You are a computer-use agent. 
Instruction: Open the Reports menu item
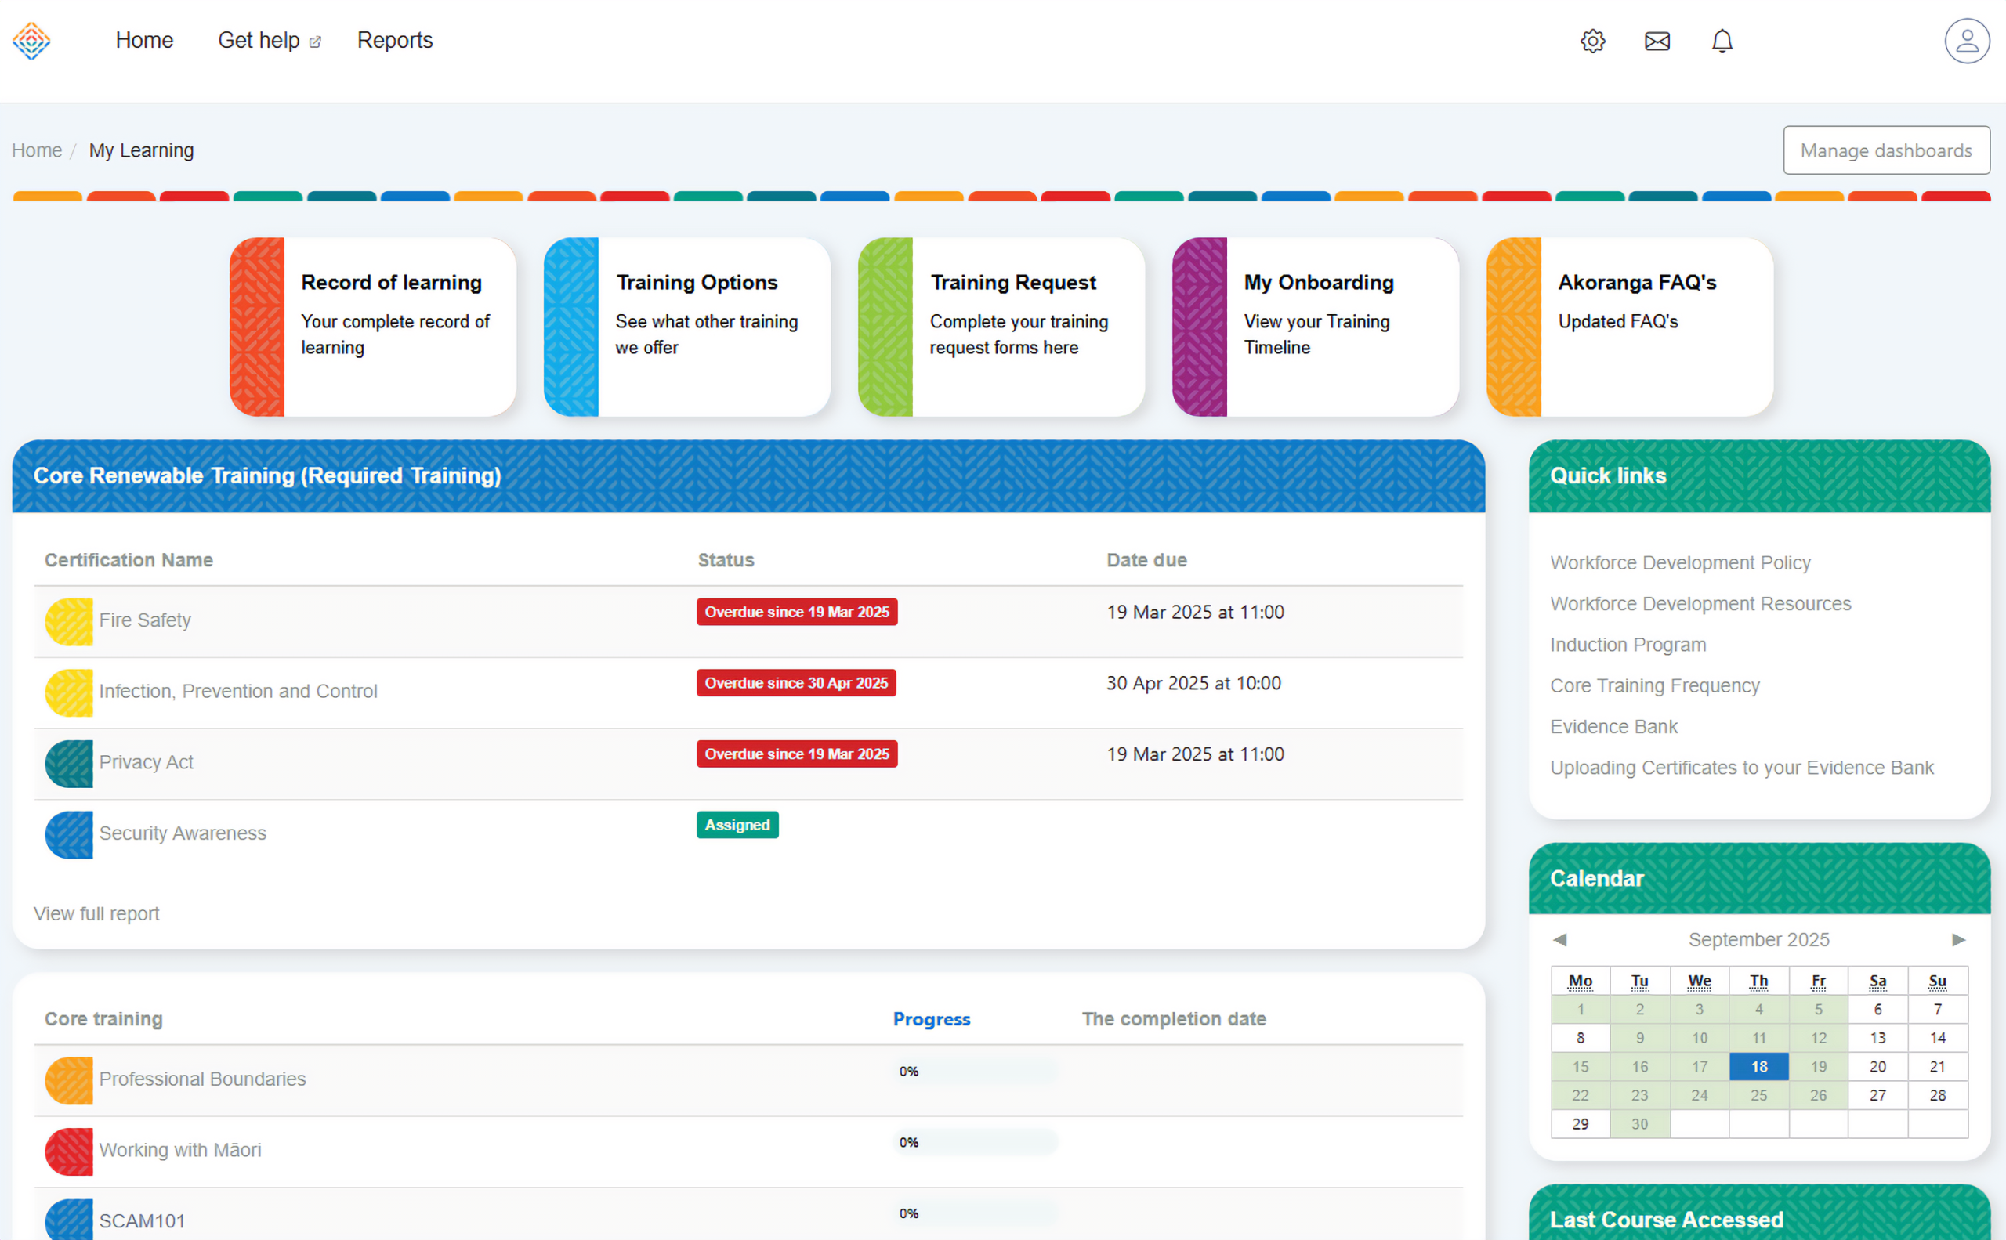click(395, 40)
